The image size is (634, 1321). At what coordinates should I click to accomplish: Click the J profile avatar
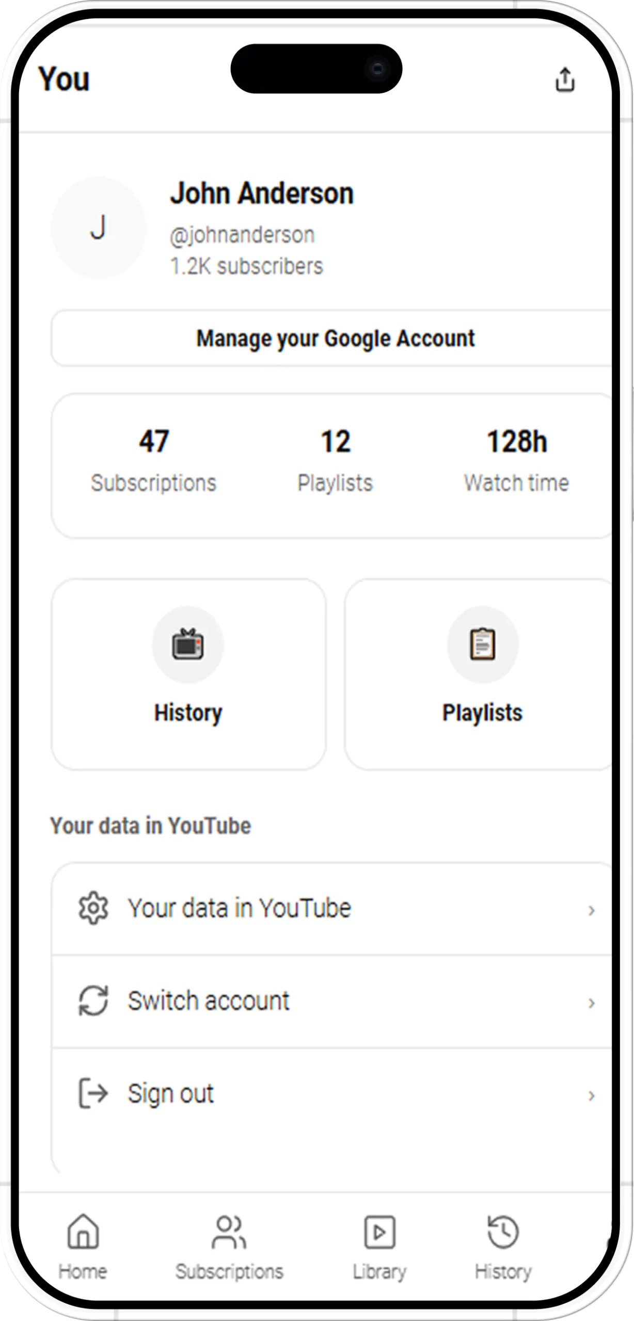tap(99, 228)
